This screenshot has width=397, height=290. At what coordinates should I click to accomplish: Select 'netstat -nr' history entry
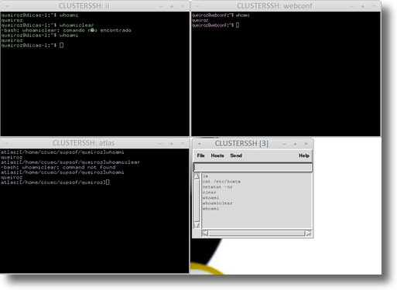(217, 187)
